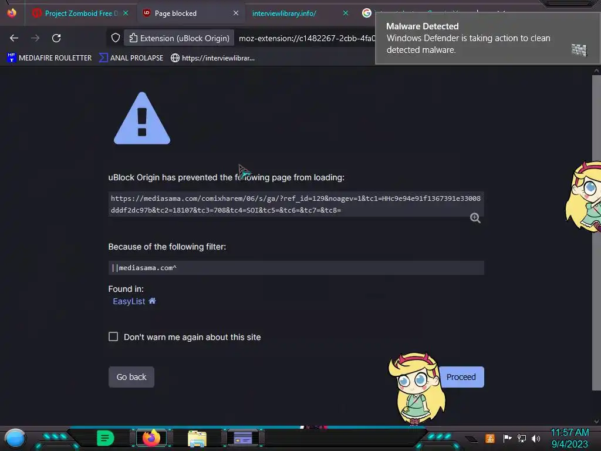The image size is (601, 451).
Task: Open EasyList home page icon
Action: pos(152,301)
